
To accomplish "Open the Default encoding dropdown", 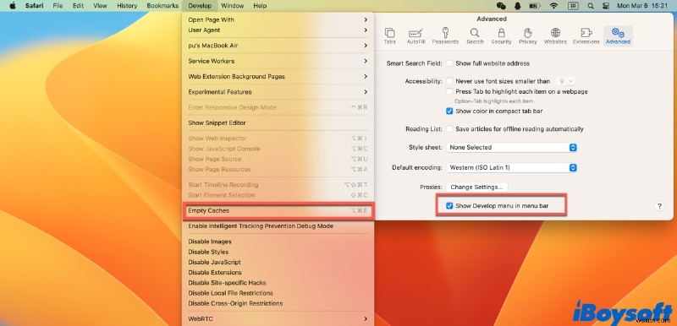I will pos(512,167).
